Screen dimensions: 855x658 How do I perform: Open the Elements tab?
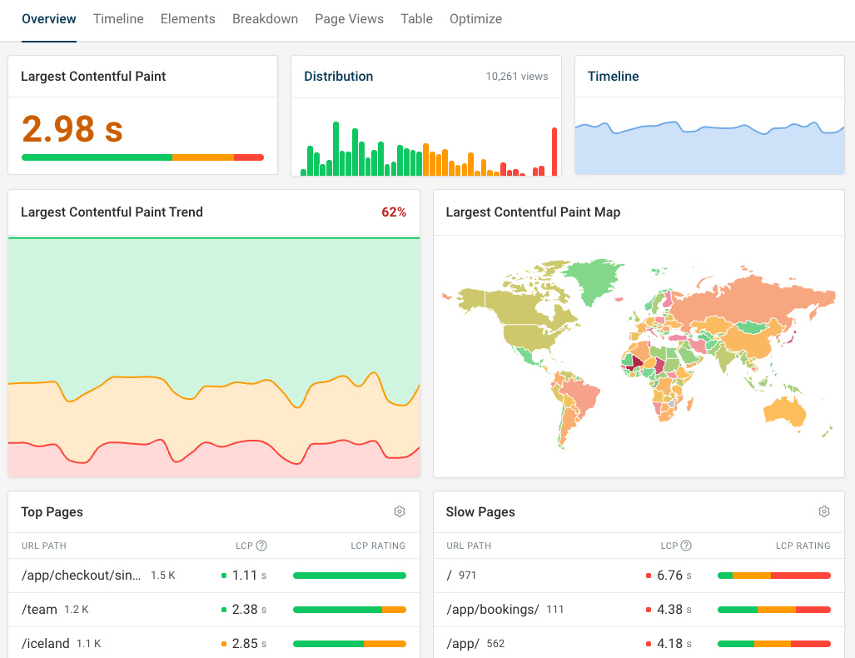187,19
